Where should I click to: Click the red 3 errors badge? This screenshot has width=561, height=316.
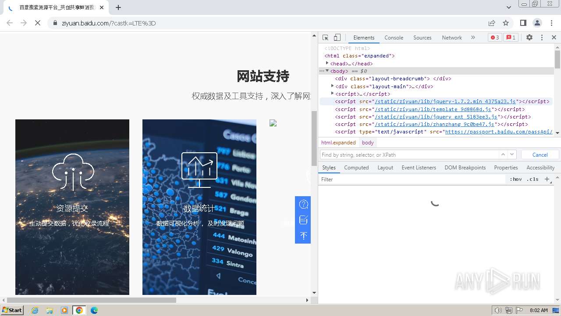click(x=495, y=38)
